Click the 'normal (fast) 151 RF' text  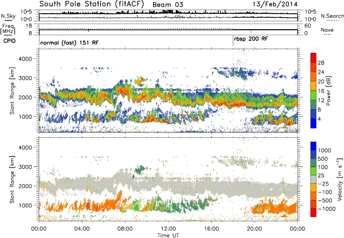(70, 43)
